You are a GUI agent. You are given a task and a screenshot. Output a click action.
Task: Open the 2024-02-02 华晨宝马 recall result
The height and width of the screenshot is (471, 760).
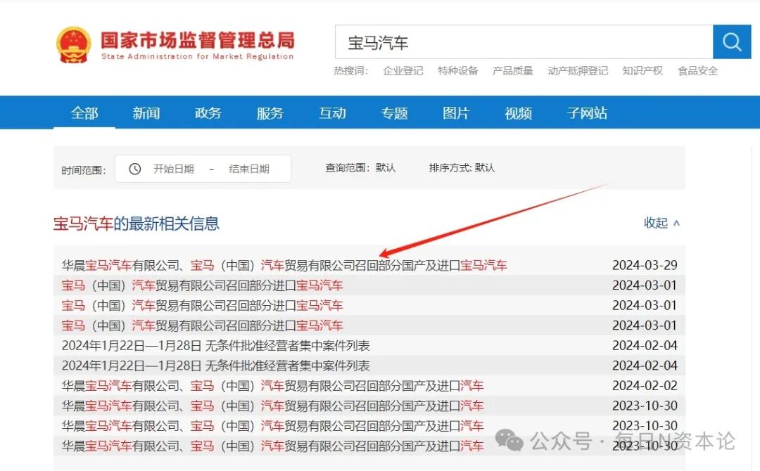pyautogui.click(x=273, y=386)
